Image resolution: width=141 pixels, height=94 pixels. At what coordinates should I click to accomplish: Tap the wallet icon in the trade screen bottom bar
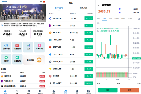click(89, 92)
